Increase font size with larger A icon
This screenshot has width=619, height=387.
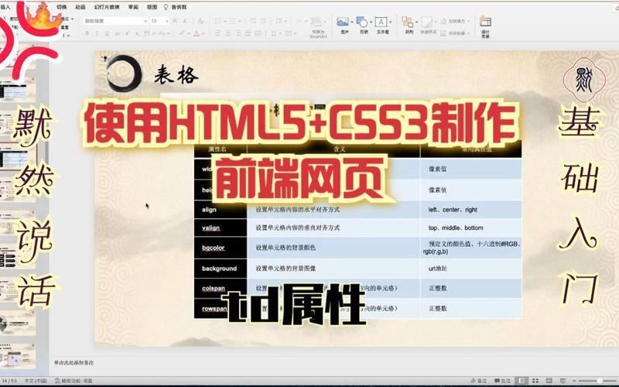point(176,21)
